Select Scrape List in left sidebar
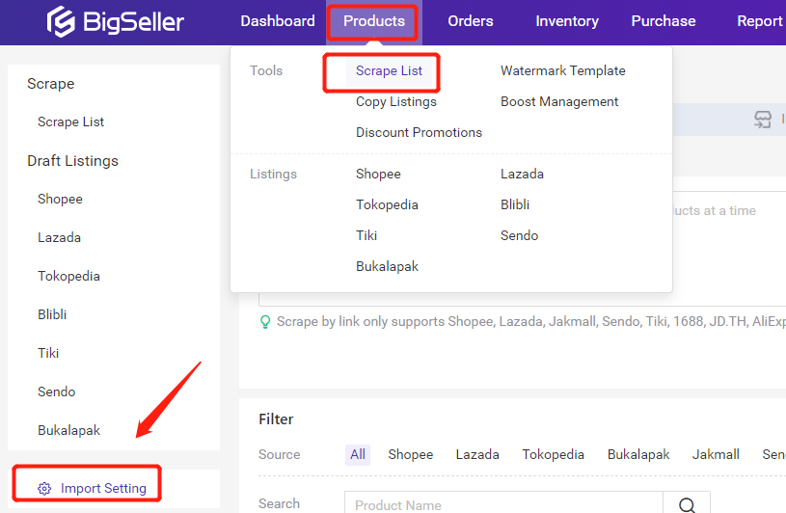This screenshot has height=513, width=786. coord(70,121)
